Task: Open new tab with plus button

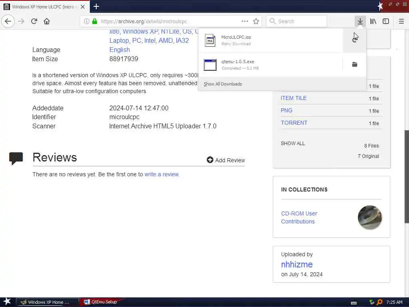Action: tap(96, 6)
